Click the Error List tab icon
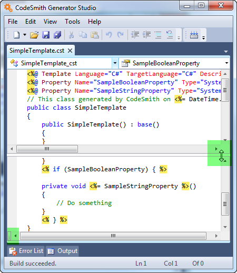237x273 pixels. 13,251
